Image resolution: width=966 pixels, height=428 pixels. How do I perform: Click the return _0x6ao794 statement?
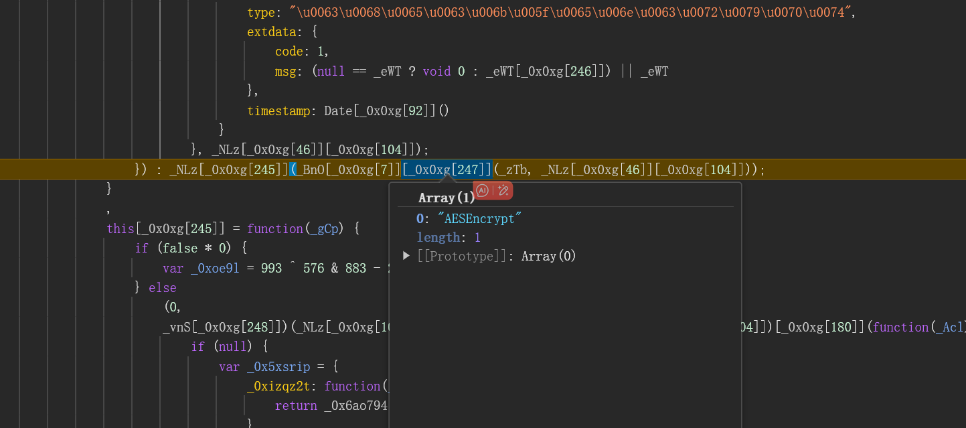point(331,405)
